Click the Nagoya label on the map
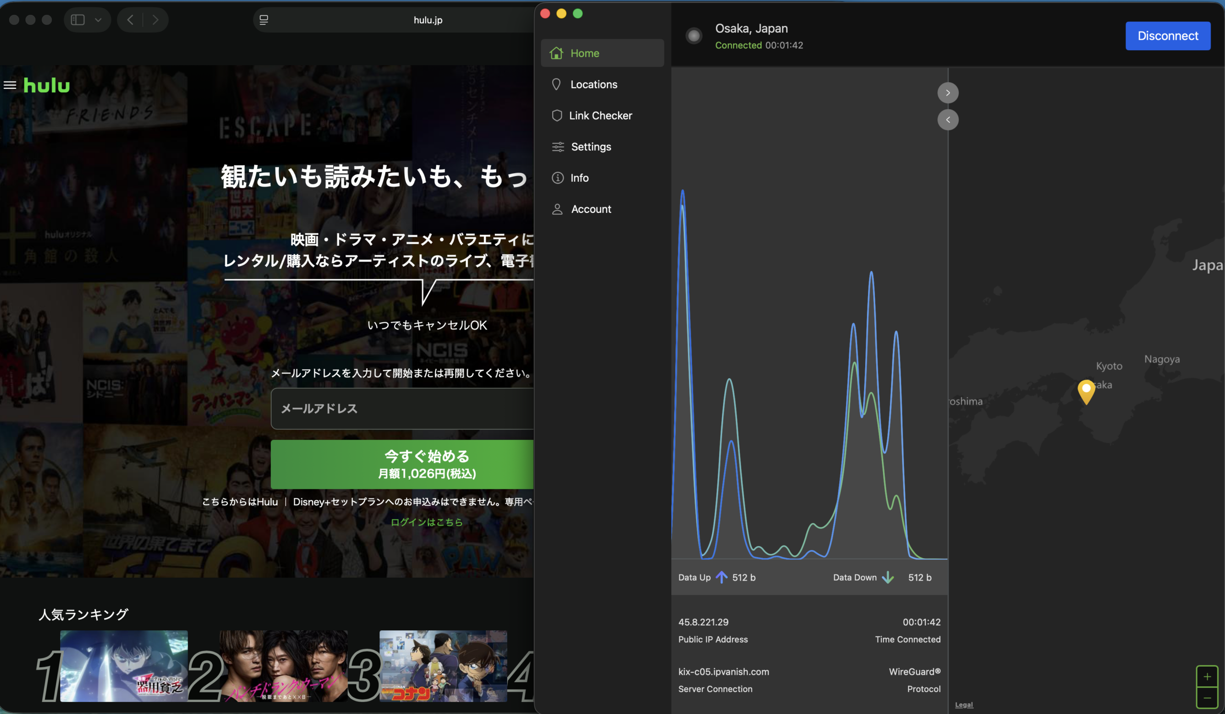This screenshot has width=1225, height=714. (x=1162, y=359)
